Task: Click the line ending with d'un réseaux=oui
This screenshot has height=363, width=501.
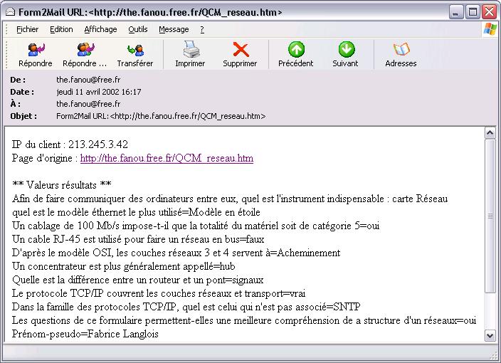Action: coord(244,320)
